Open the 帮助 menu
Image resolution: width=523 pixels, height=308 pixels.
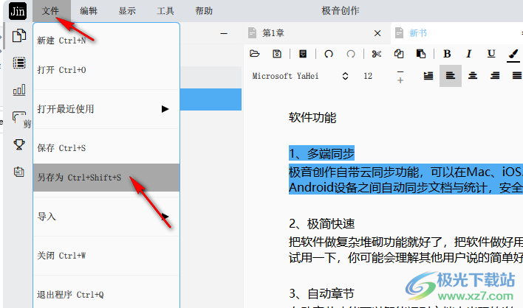click(204, 11)
